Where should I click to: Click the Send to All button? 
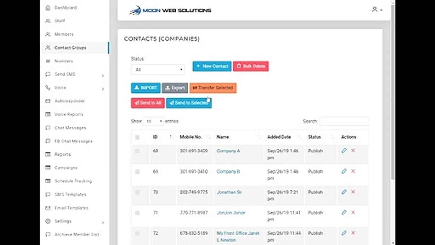[x=148, y=103]
